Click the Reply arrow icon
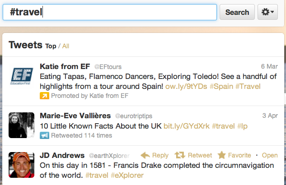 (x=145, y=155)
